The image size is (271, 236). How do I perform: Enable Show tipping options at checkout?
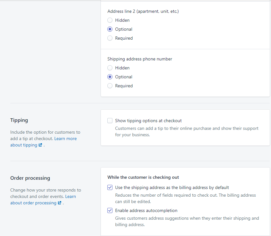(110, 121)
